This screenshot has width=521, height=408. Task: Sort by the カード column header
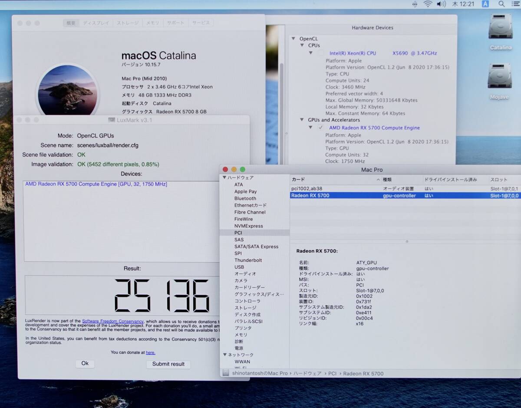(x=336, y=179)
